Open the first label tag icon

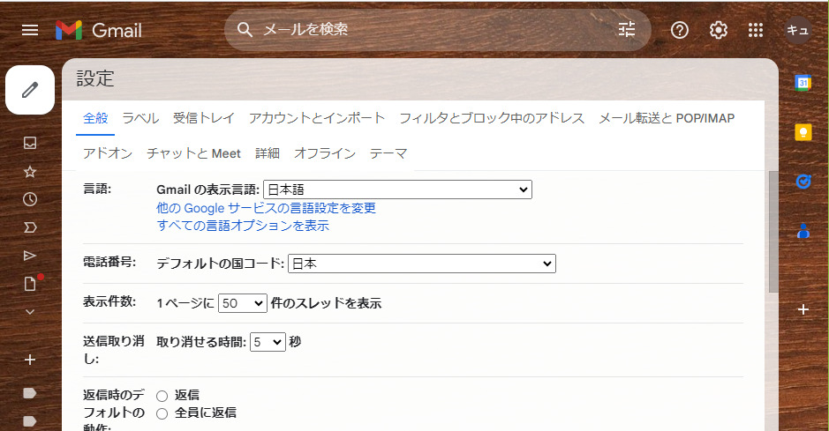30,393
